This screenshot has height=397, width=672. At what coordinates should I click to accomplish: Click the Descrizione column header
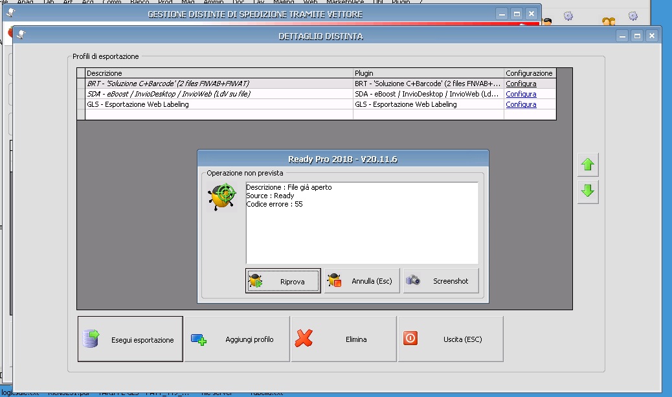click(219, 73)
